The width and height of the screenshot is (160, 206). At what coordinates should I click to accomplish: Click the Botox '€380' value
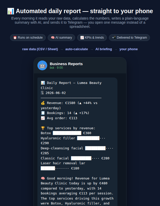[x=87, y=133]
